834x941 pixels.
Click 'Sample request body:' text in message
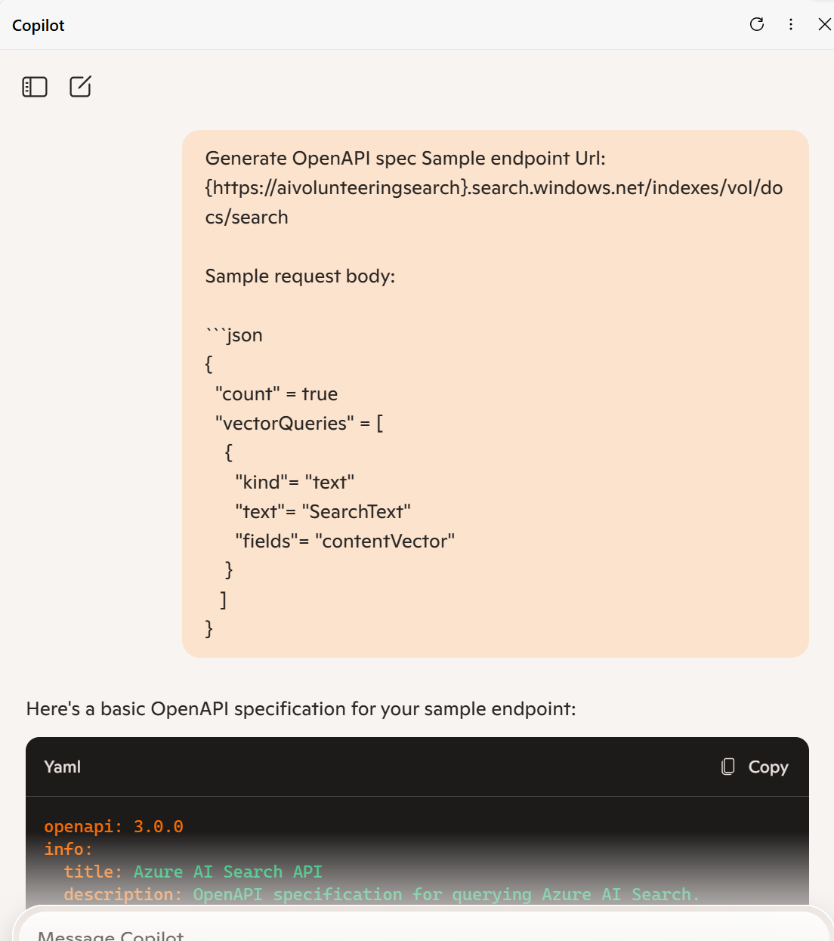(x=300, y=276)
